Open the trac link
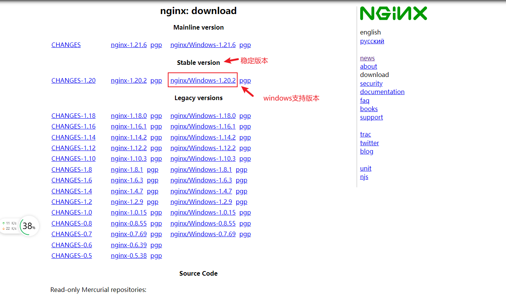 (366, 134)
